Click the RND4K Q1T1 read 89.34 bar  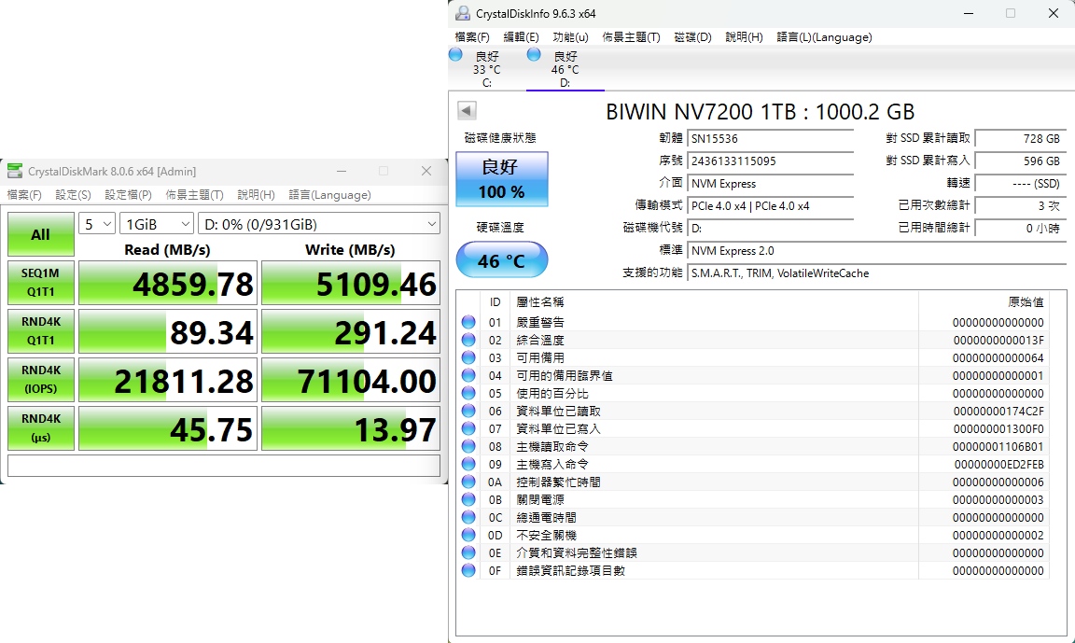(168, 331)
